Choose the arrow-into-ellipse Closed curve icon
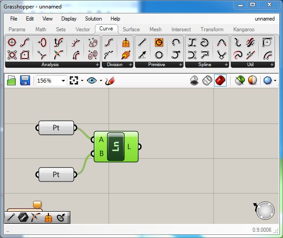This screenshot has width=283, height=238. pyautogui.click(x=42, y=42)
